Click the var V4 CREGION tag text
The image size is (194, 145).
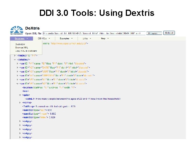click(57, 75)
